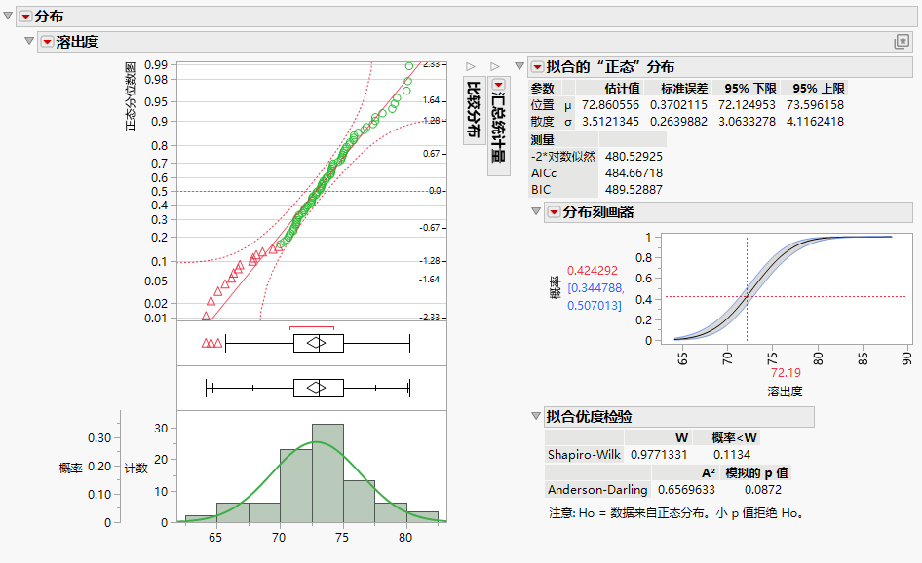Image resolution: width=922 pixels, height=563 pixels.
Task: Click the star icon on the 溶出度 header
Action: [x=902, y=42]
